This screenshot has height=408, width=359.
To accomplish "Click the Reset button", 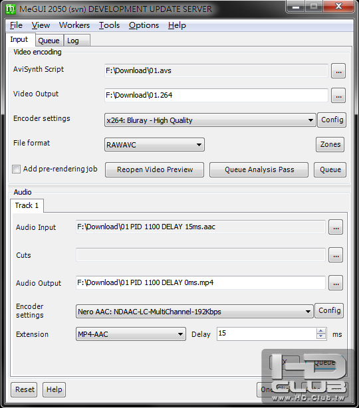I will 24,389.
